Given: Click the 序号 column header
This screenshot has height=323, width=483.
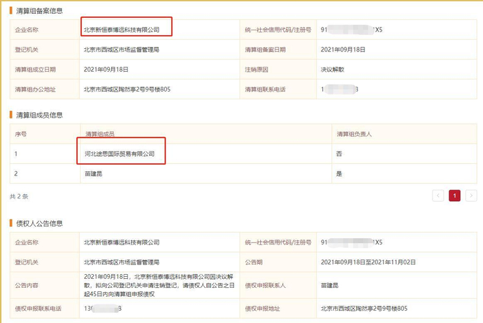Looking at the screenshot, I should pos(21,134).
